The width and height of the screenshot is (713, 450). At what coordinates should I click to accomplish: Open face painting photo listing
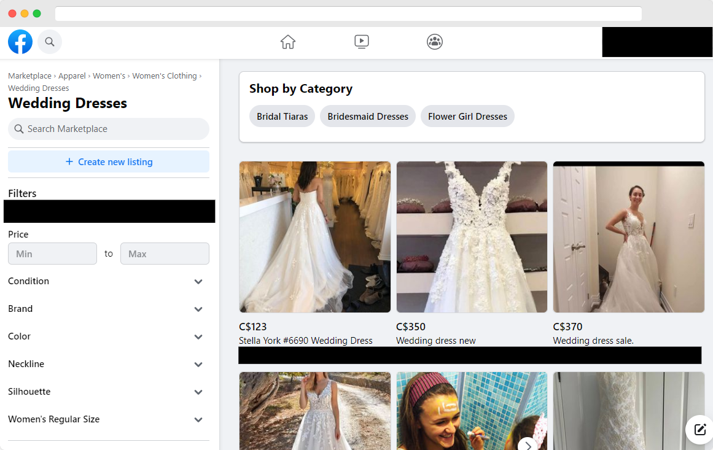pos(472,411)
